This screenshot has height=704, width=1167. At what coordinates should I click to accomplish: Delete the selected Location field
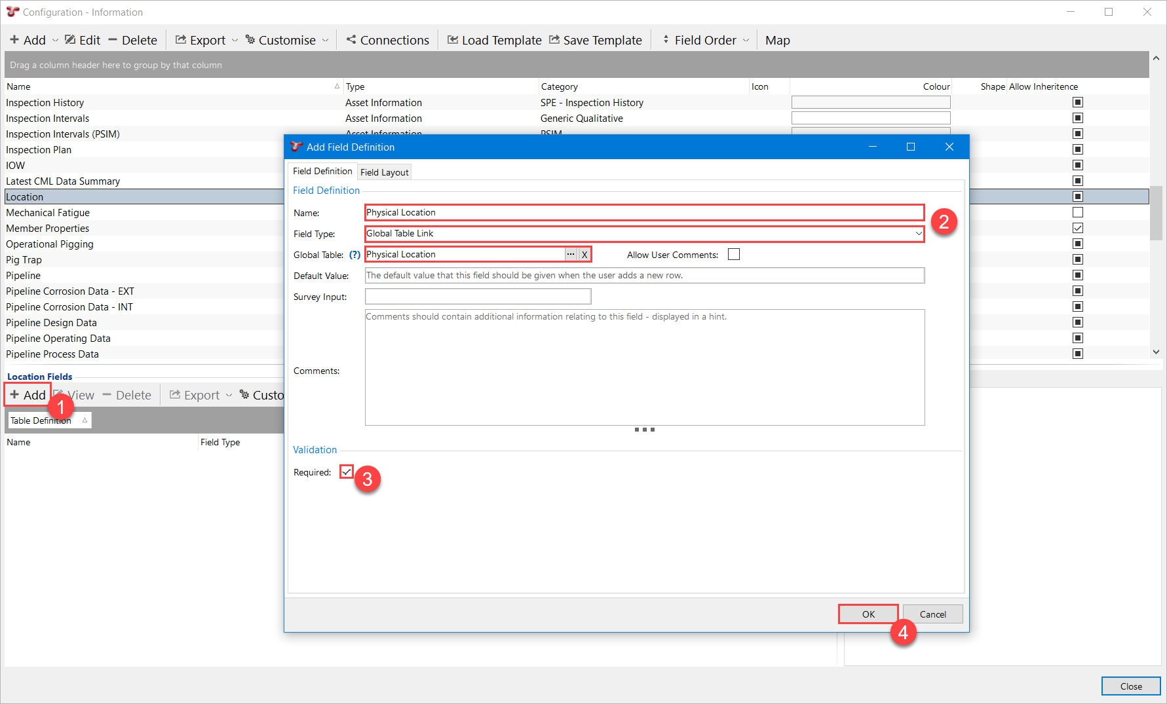pyautogui.click(x=126, y=395)
